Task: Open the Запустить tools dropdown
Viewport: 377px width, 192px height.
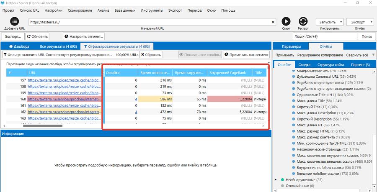Action: (329, 22)
